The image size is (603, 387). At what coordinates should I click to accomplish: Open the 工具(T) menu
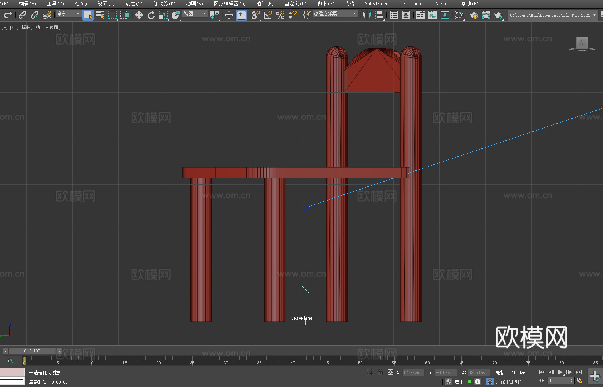[x=56, y=3]
